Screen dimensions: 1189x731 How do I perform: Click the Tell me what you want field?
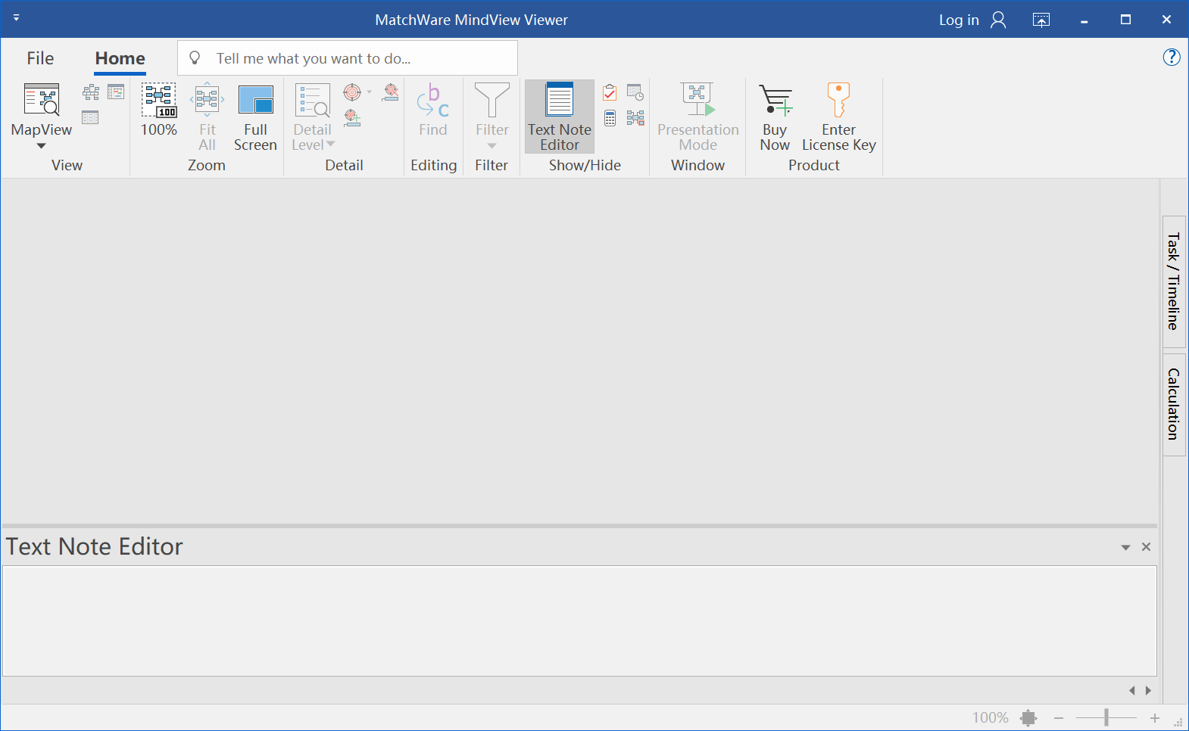pyautogui.click(x=348, y=58)
